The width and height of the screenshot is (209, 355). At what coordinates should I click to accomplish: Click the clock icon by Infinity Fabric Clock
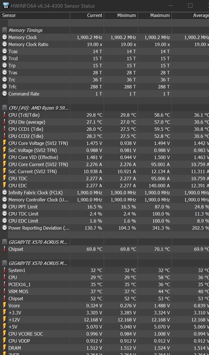click(4, 192)
